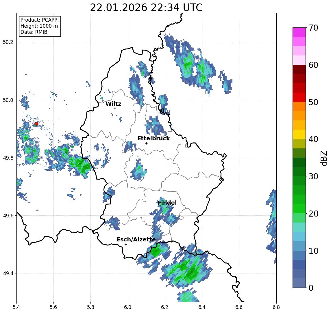Click the 5.4 longitude tick label

(x=17, y=307)
